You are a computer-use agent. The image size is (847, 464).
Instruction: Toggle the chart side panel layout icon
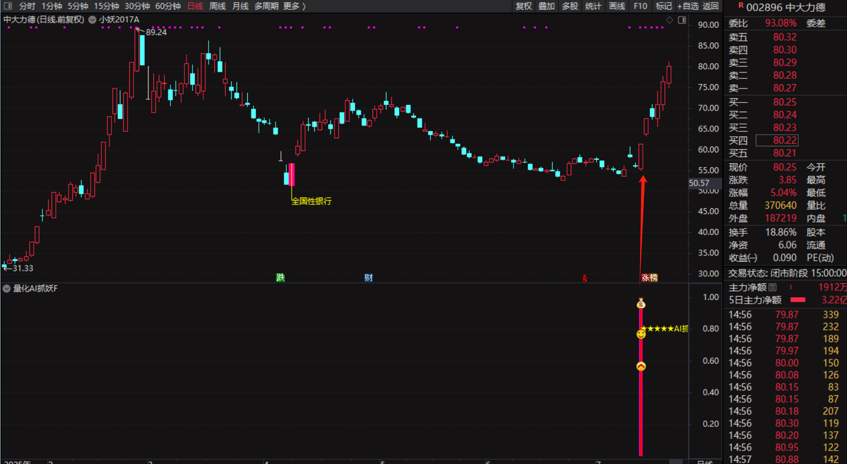coord(682,20)
